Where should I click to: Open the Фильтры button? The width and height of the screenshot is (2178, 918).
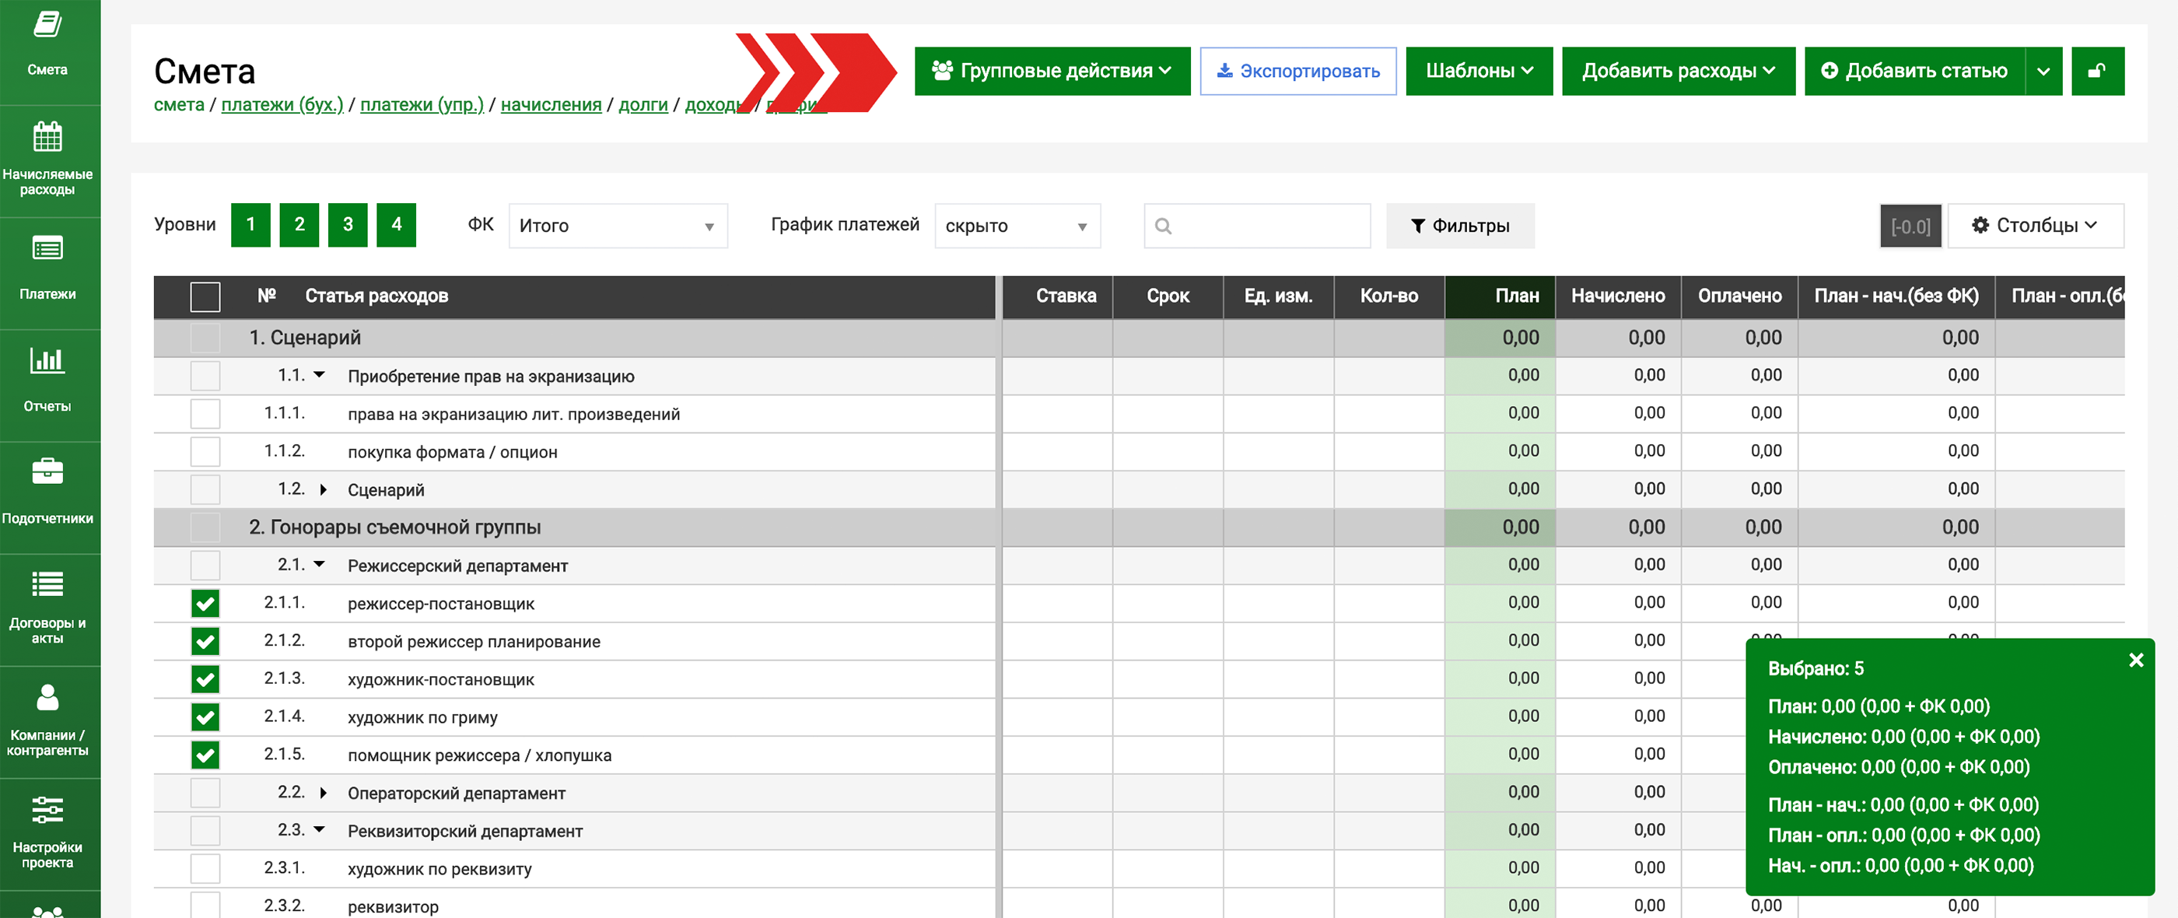(1459, 226)
